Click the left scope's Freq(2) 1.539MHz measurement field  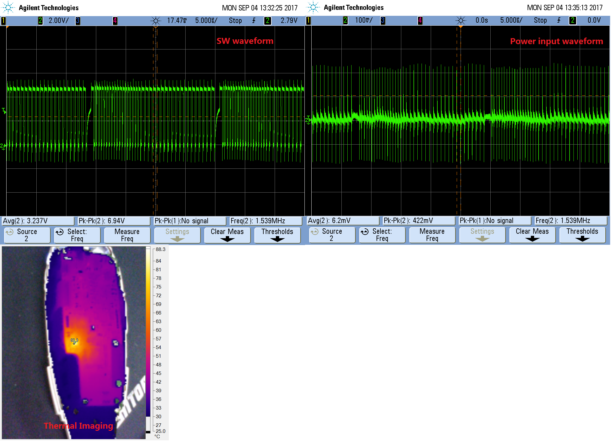point(266,221)
